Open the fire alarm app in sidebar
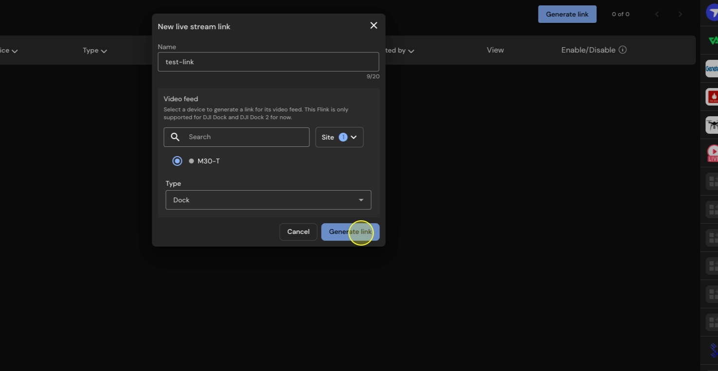Screen dimensions: 718x371 click(x=712, y=97)
